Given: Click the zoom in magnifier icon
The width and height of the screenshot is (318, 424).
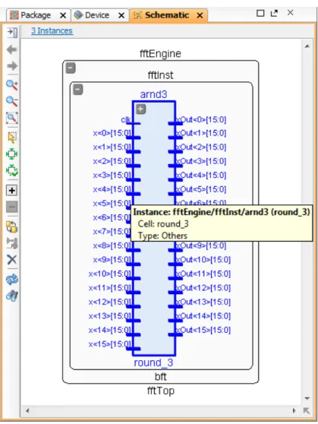Looking at the screenshot, I should click(12, 85).
